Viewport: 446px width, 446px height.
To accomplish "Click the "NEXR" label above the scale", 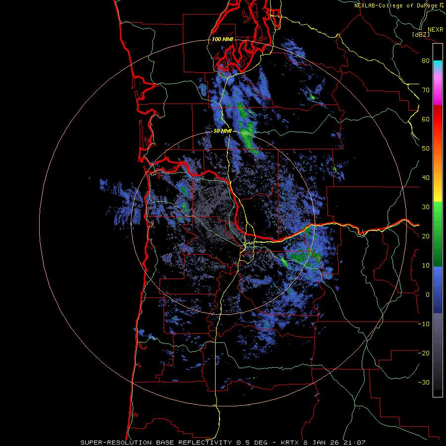I will 435,30.
